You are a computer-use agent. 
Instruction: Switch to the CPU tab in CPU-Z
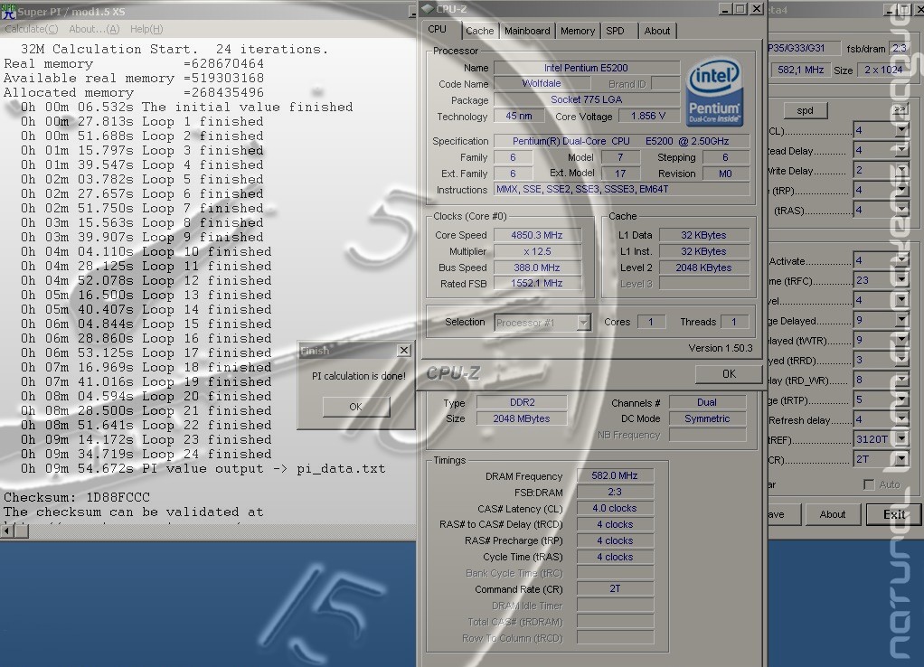tap(438, 30)
